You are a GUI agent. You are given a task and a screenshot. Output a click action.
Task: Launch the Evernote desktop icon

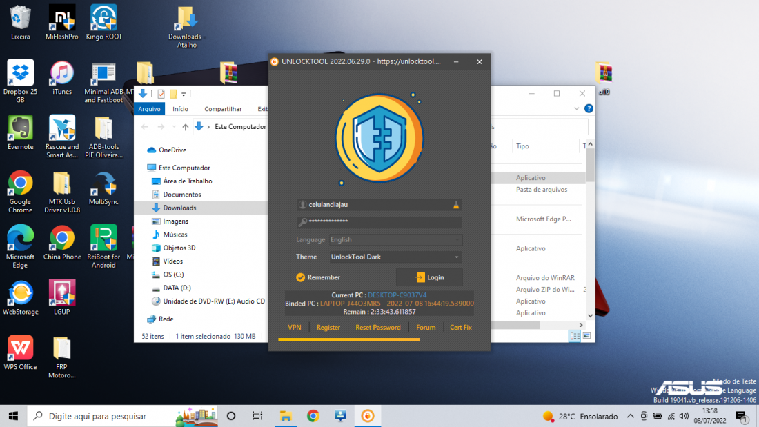20,132
